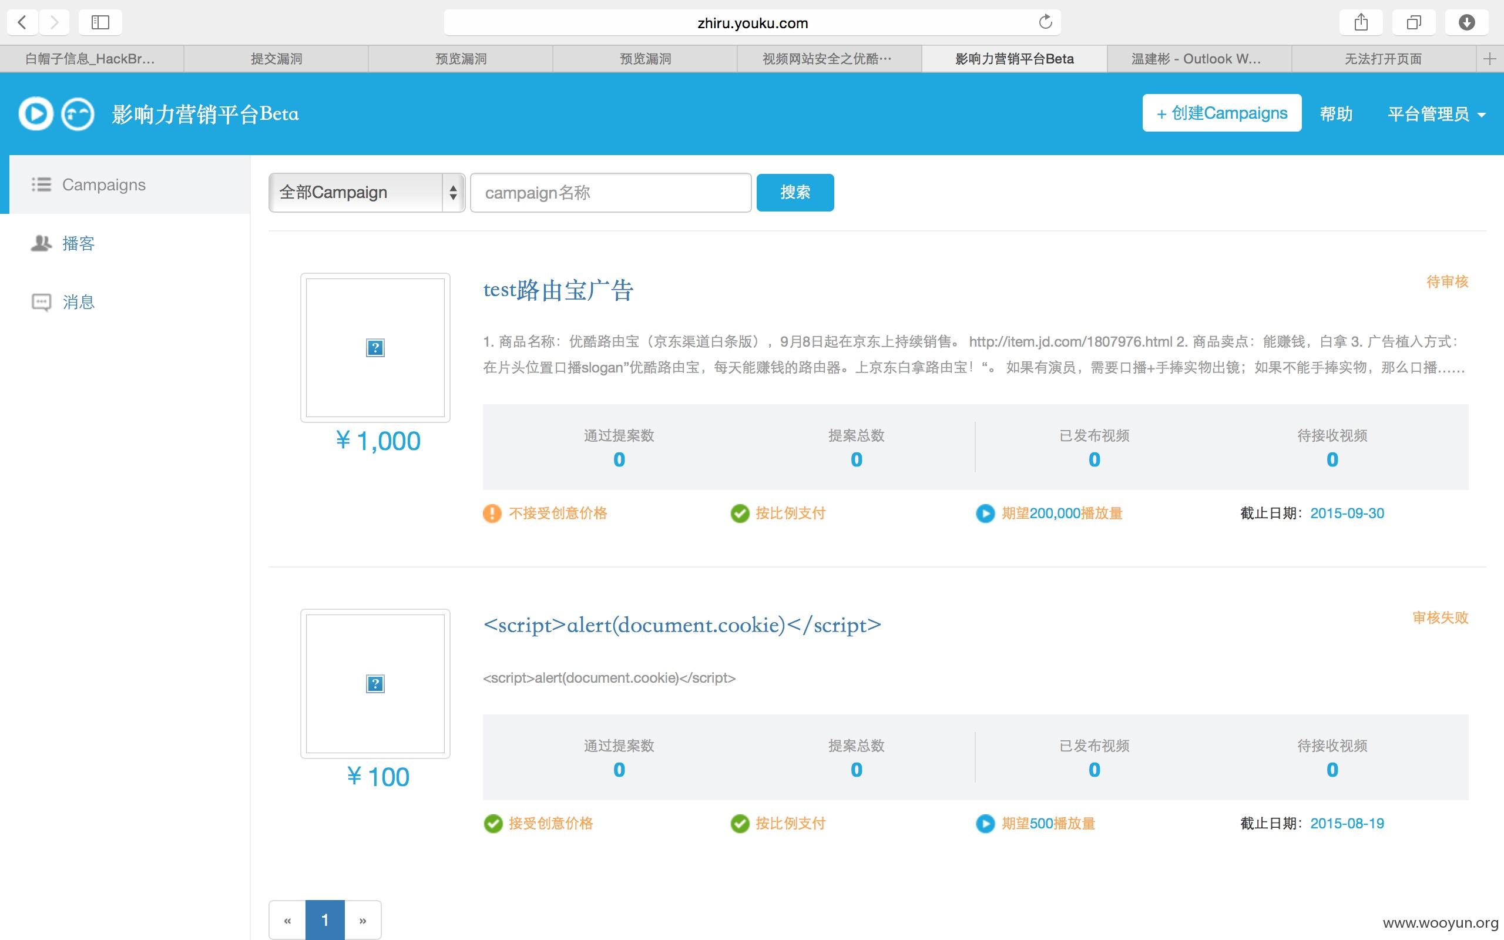Click the Youku play logo icon

pyautogui.click(x=35, y=114)
